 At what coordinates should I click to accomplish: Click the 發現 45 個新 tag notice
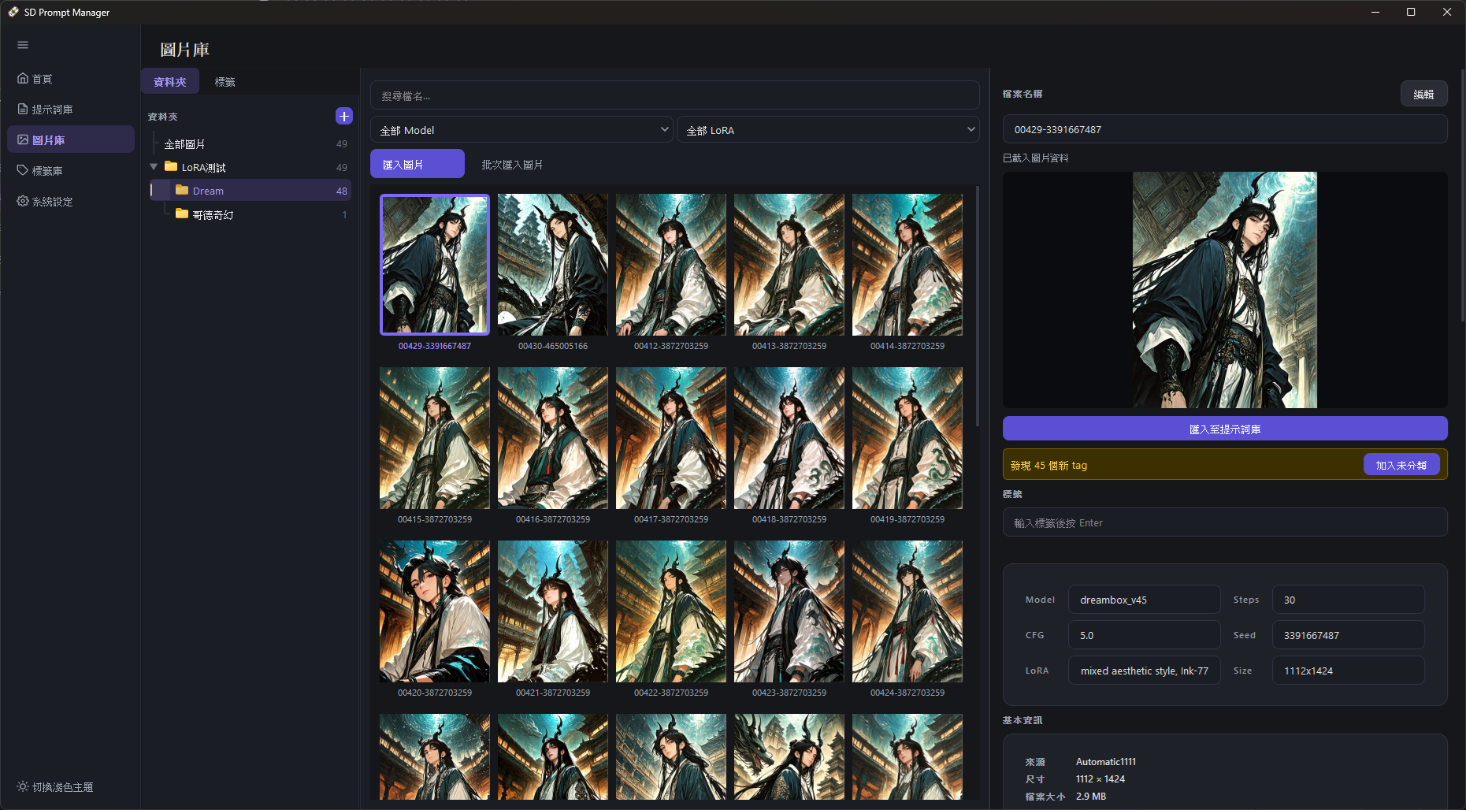point(1048,465)
